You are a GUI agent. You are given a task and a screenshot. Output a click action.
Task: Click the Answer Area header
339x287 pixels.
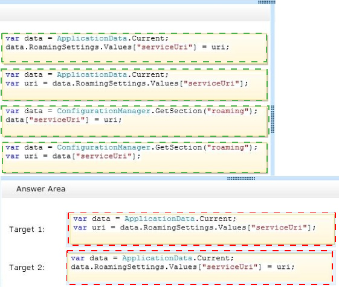pyautogui.click(x=41, y=189)
